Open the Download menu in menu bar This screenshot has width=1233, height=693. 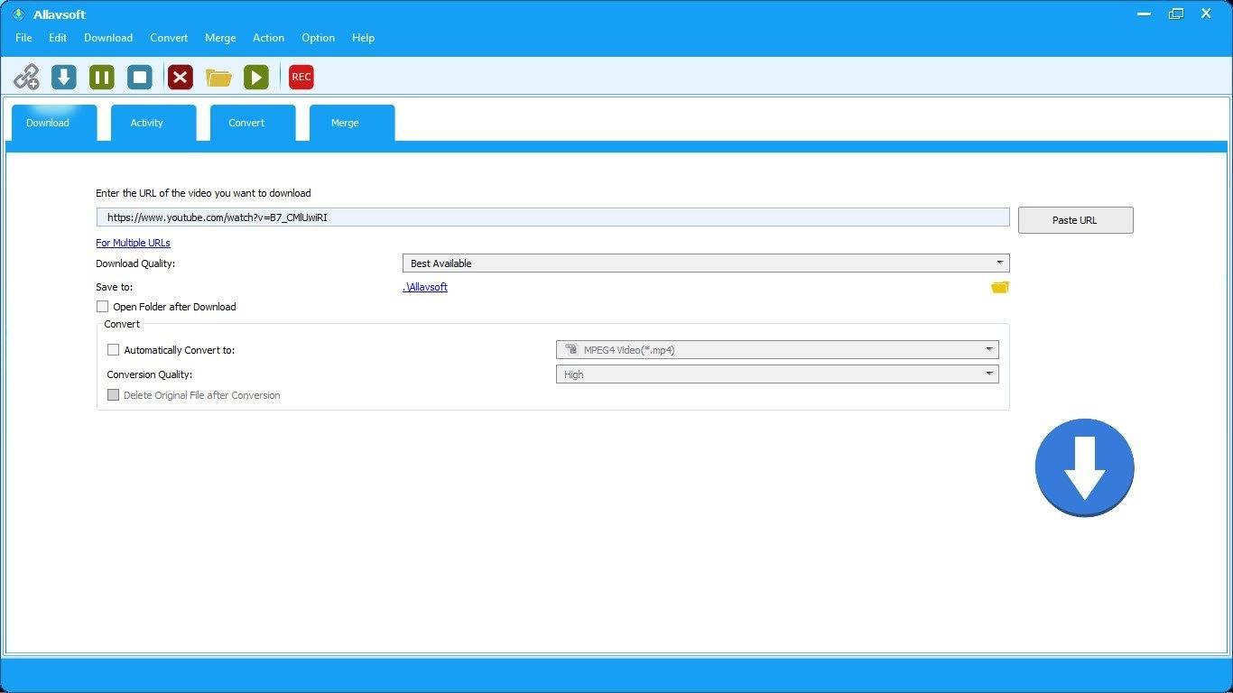108,38
